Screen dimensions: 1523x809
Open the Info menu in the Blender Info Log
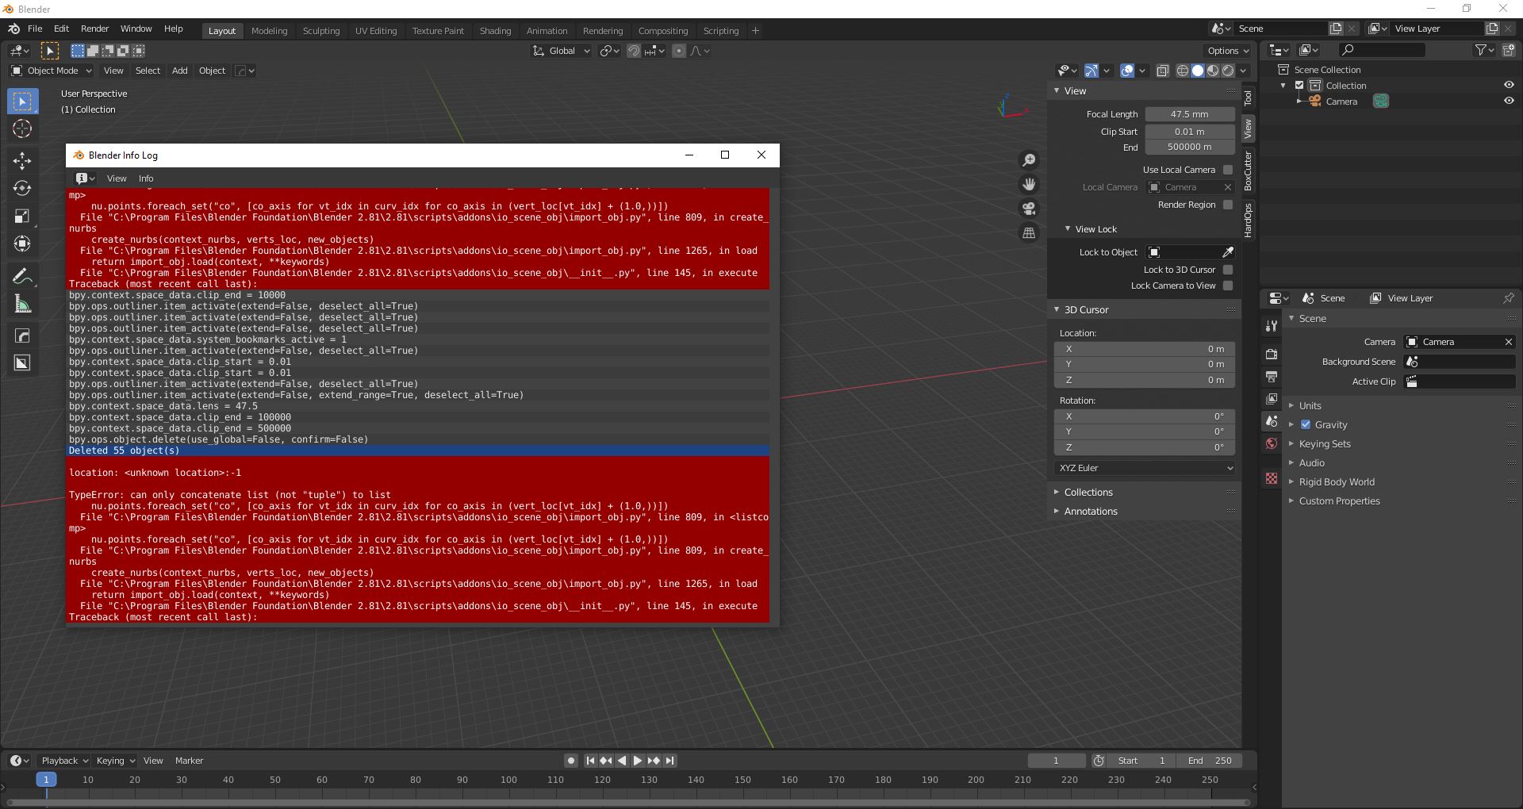pos(145,178)
